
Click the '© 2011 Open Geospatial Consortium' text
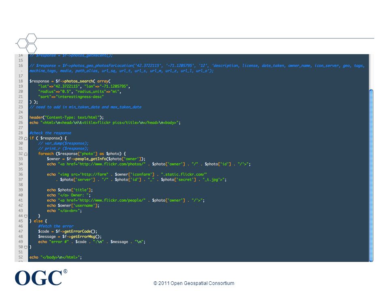coord(194,283)
